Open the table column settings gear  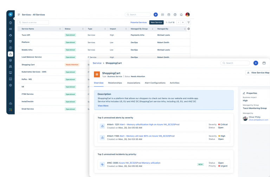[188, 28]
